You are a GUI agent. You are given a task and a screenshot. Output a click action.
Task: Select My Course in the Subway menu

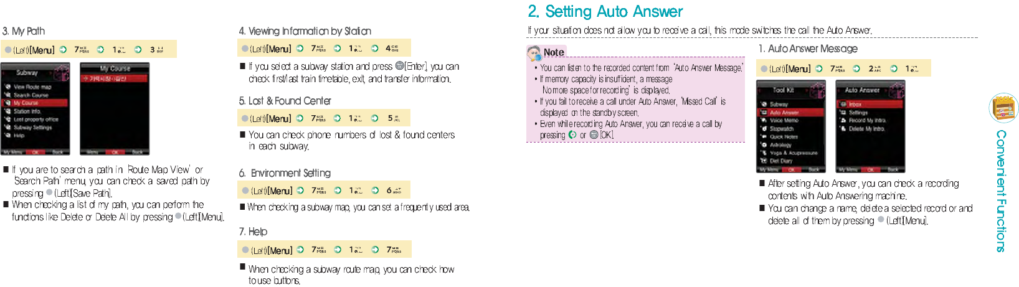pos(34,103)
